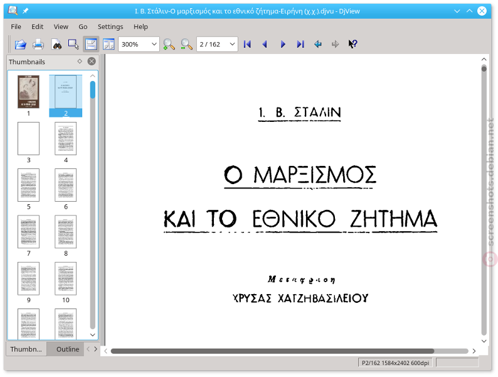Toggle continuous page layout mode
Screen dimensions: 498x377
click(91, 44)
